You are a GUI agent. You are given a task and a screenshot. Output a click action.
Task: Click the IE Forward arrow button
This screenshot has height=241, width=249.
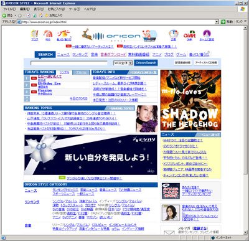point(20,16)
